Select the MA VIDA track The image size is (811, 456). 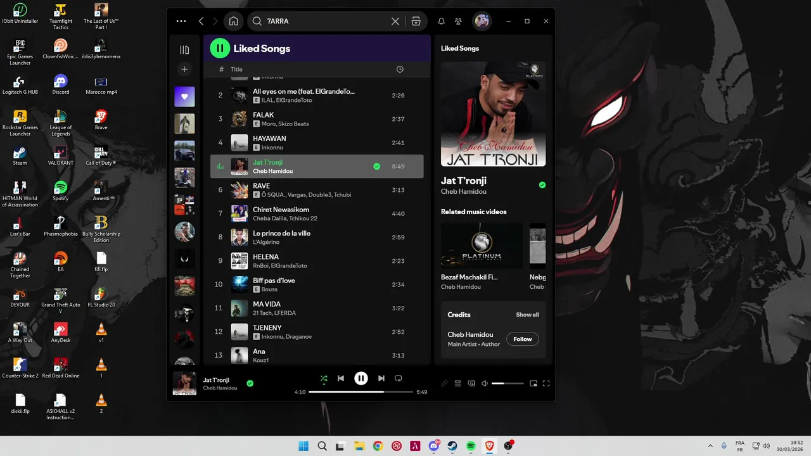point(317,308)
